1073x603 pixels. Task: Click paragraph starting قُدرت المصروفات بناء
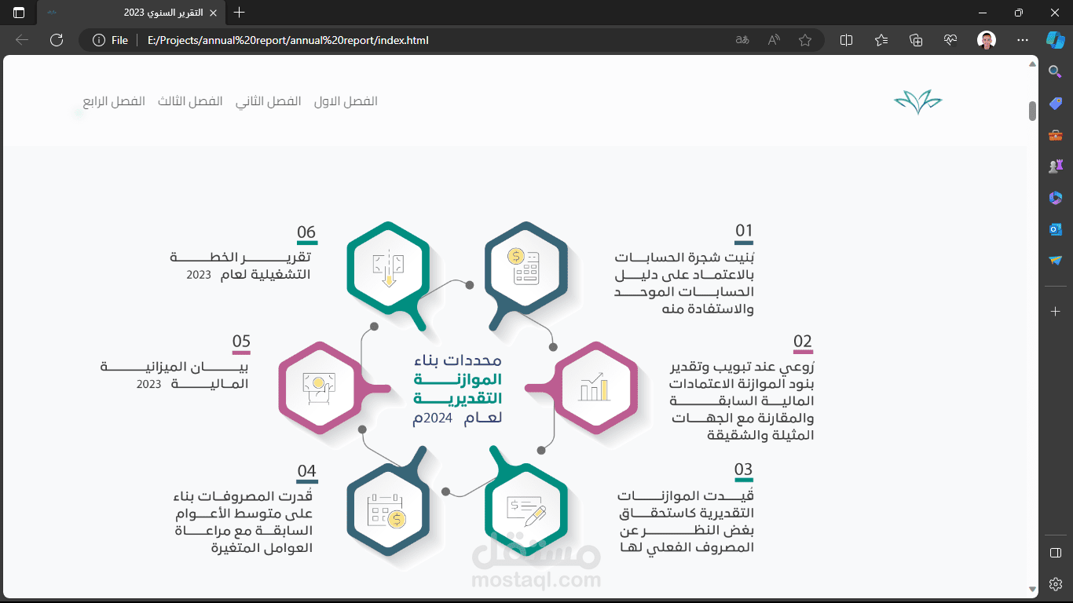coord(243,521)
